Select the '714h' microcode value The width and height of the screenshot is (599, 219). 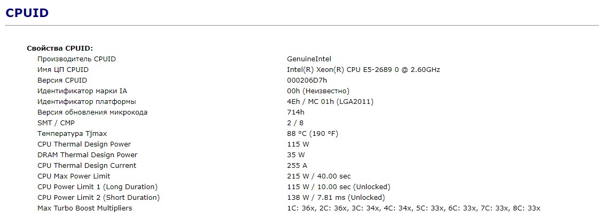(x=295, y=112)
